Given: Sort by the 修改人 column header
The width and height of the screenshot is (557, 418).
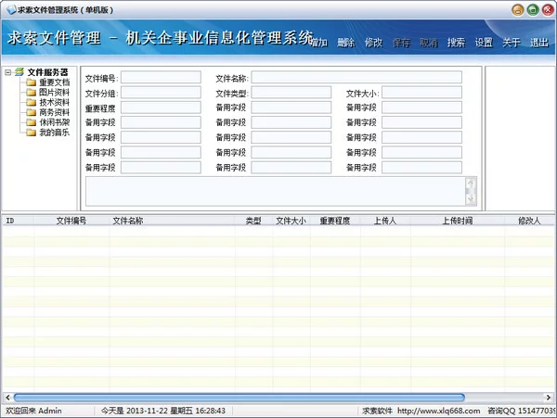Looking at the screenshot, I should pyautogui.click(x=529, y=221).
